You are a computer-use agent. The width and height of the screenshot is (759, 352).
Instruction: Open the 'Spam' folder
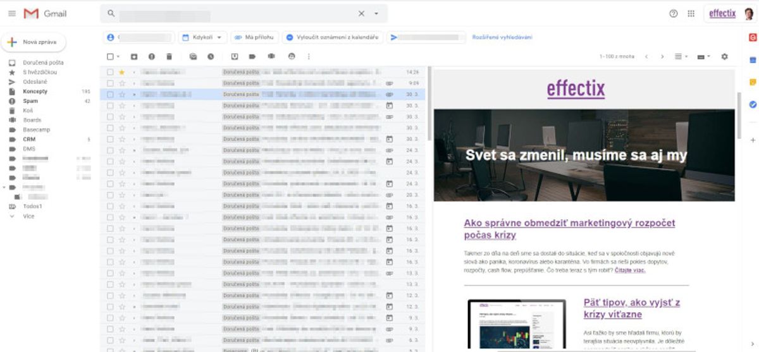point(30,100)
